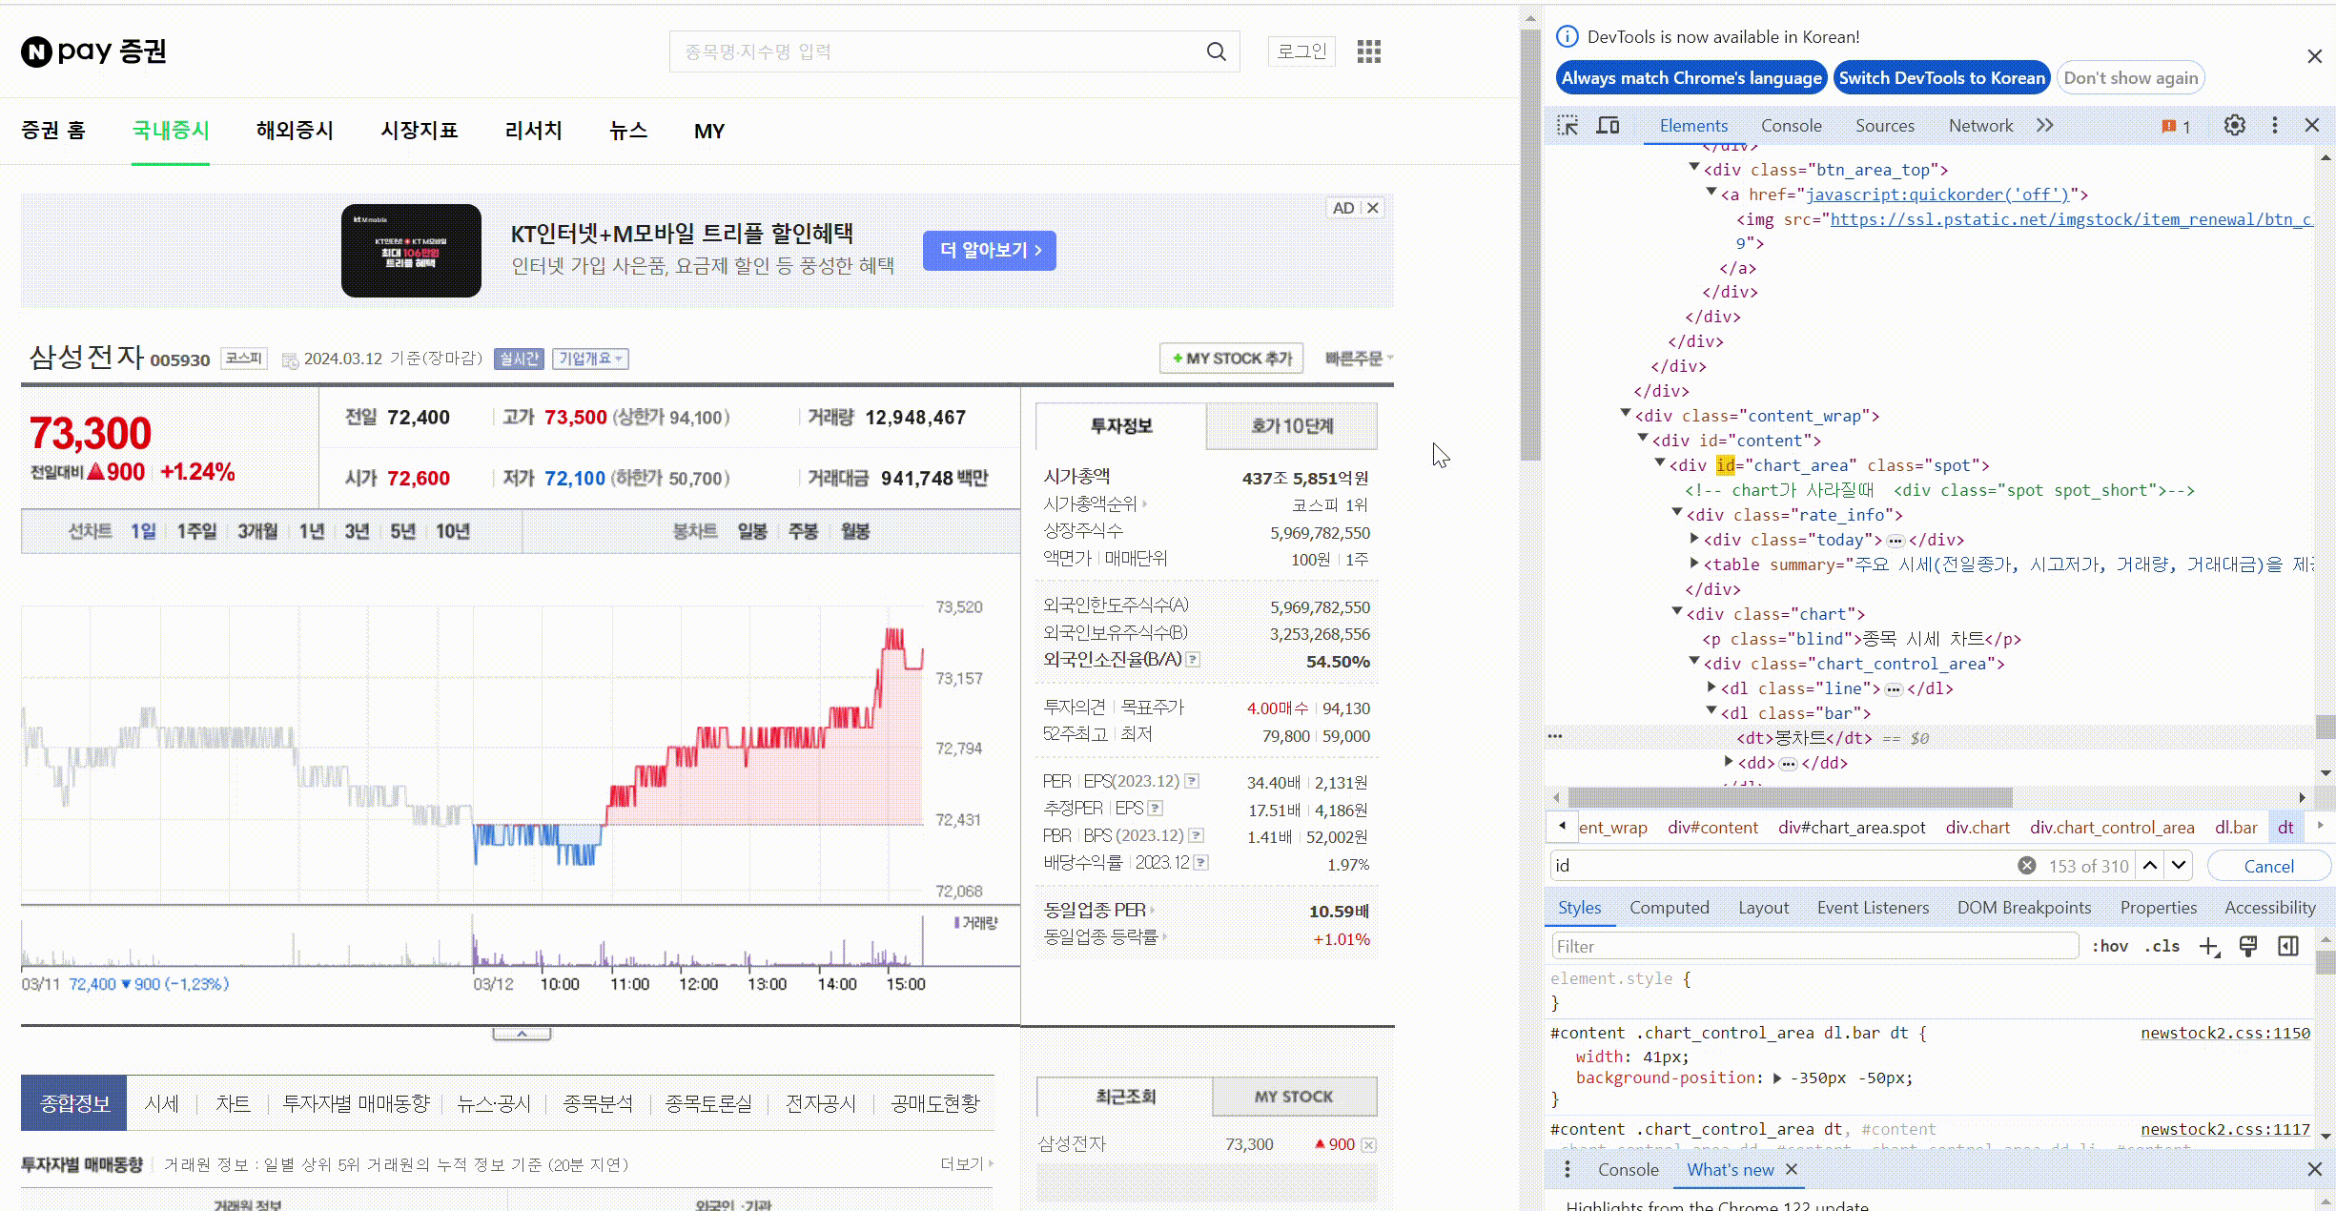The width and height of the screenshot is (2336, 1211).
Task: Toggle the :hov element state button
Action: [2109, 946]
